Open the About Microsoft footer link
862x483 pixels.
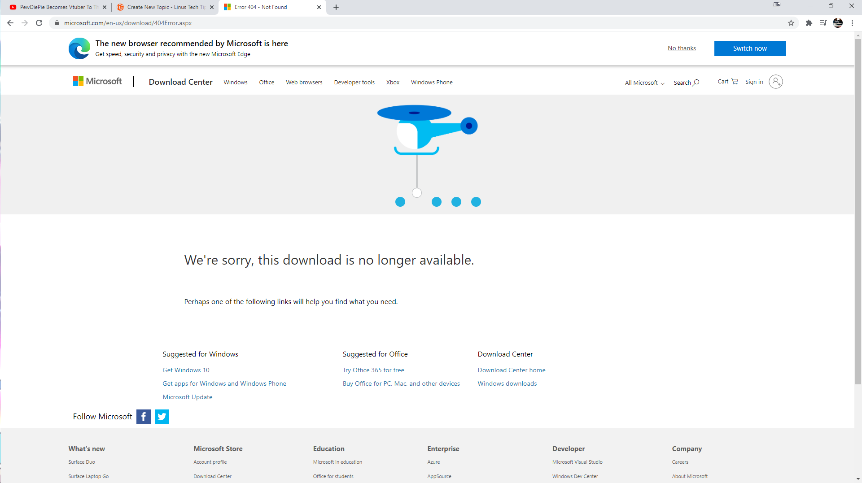coord(690,476)
